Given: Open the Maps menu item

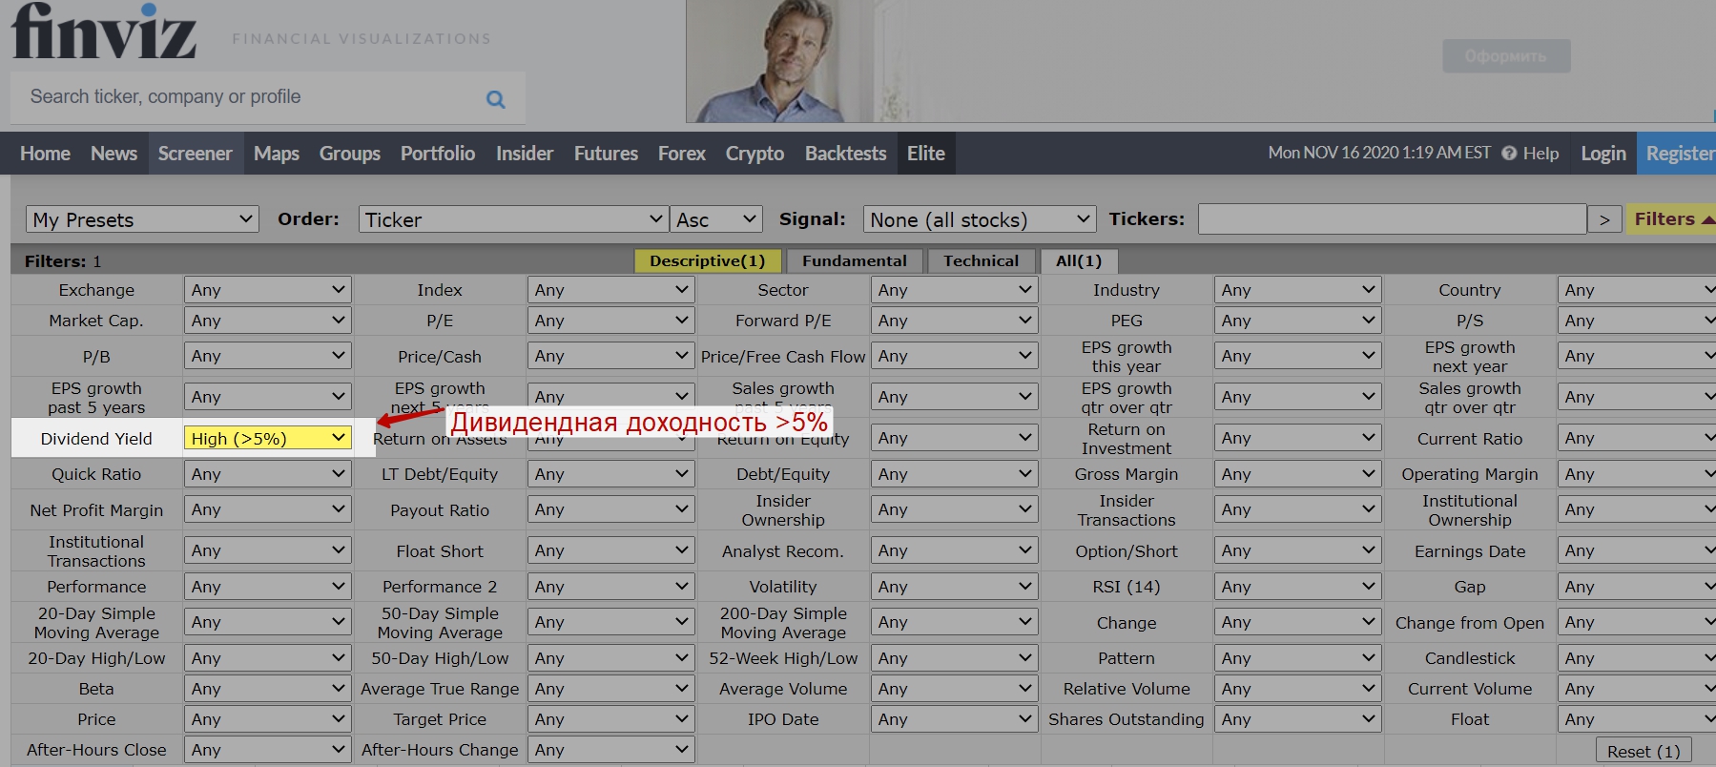Looking at the screenshot, I should (276, 154).
